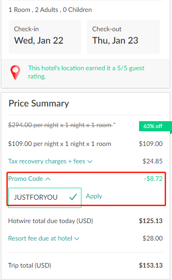The height and width of the screenshot is (280, 172).
Task: Click the $24.85 tax and fees amount
Action: click(x=153, y=161)
